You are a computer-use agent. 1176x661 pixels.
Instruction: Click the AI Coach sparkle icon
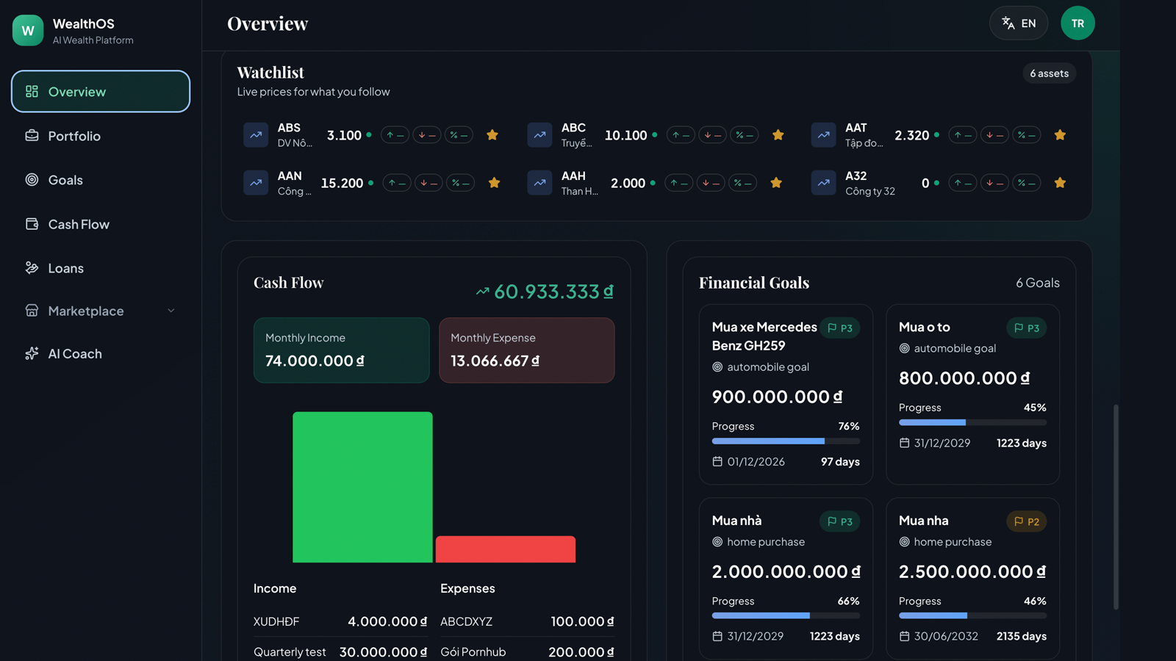(x=32, y=353)
